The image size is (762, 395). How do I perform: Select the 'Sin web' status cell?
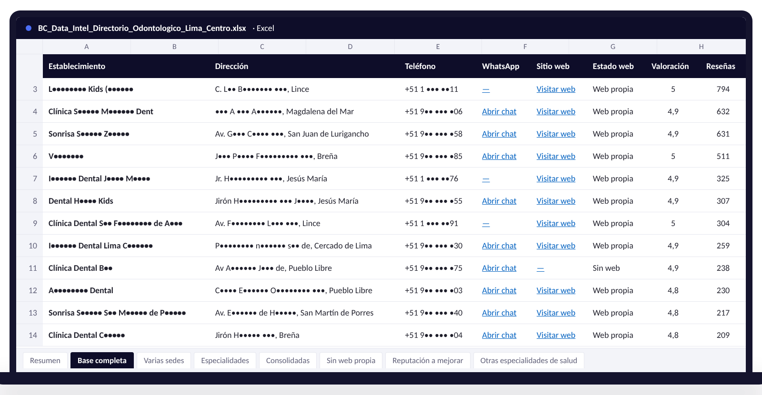click(616, 268)
